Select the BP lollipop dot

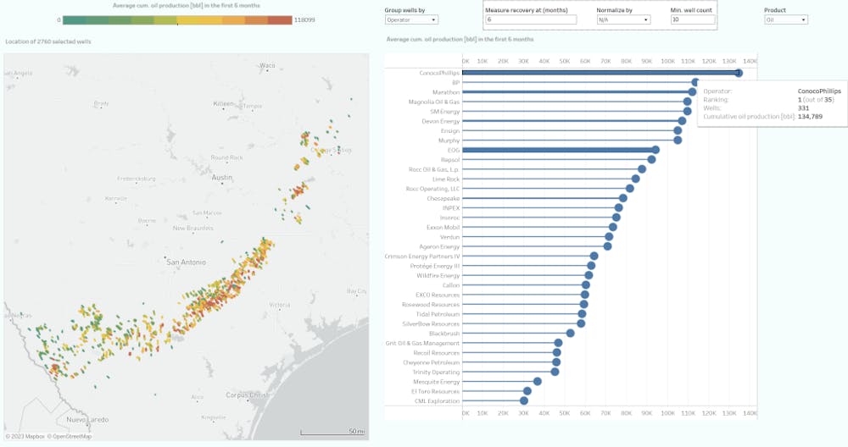point(695,82)
